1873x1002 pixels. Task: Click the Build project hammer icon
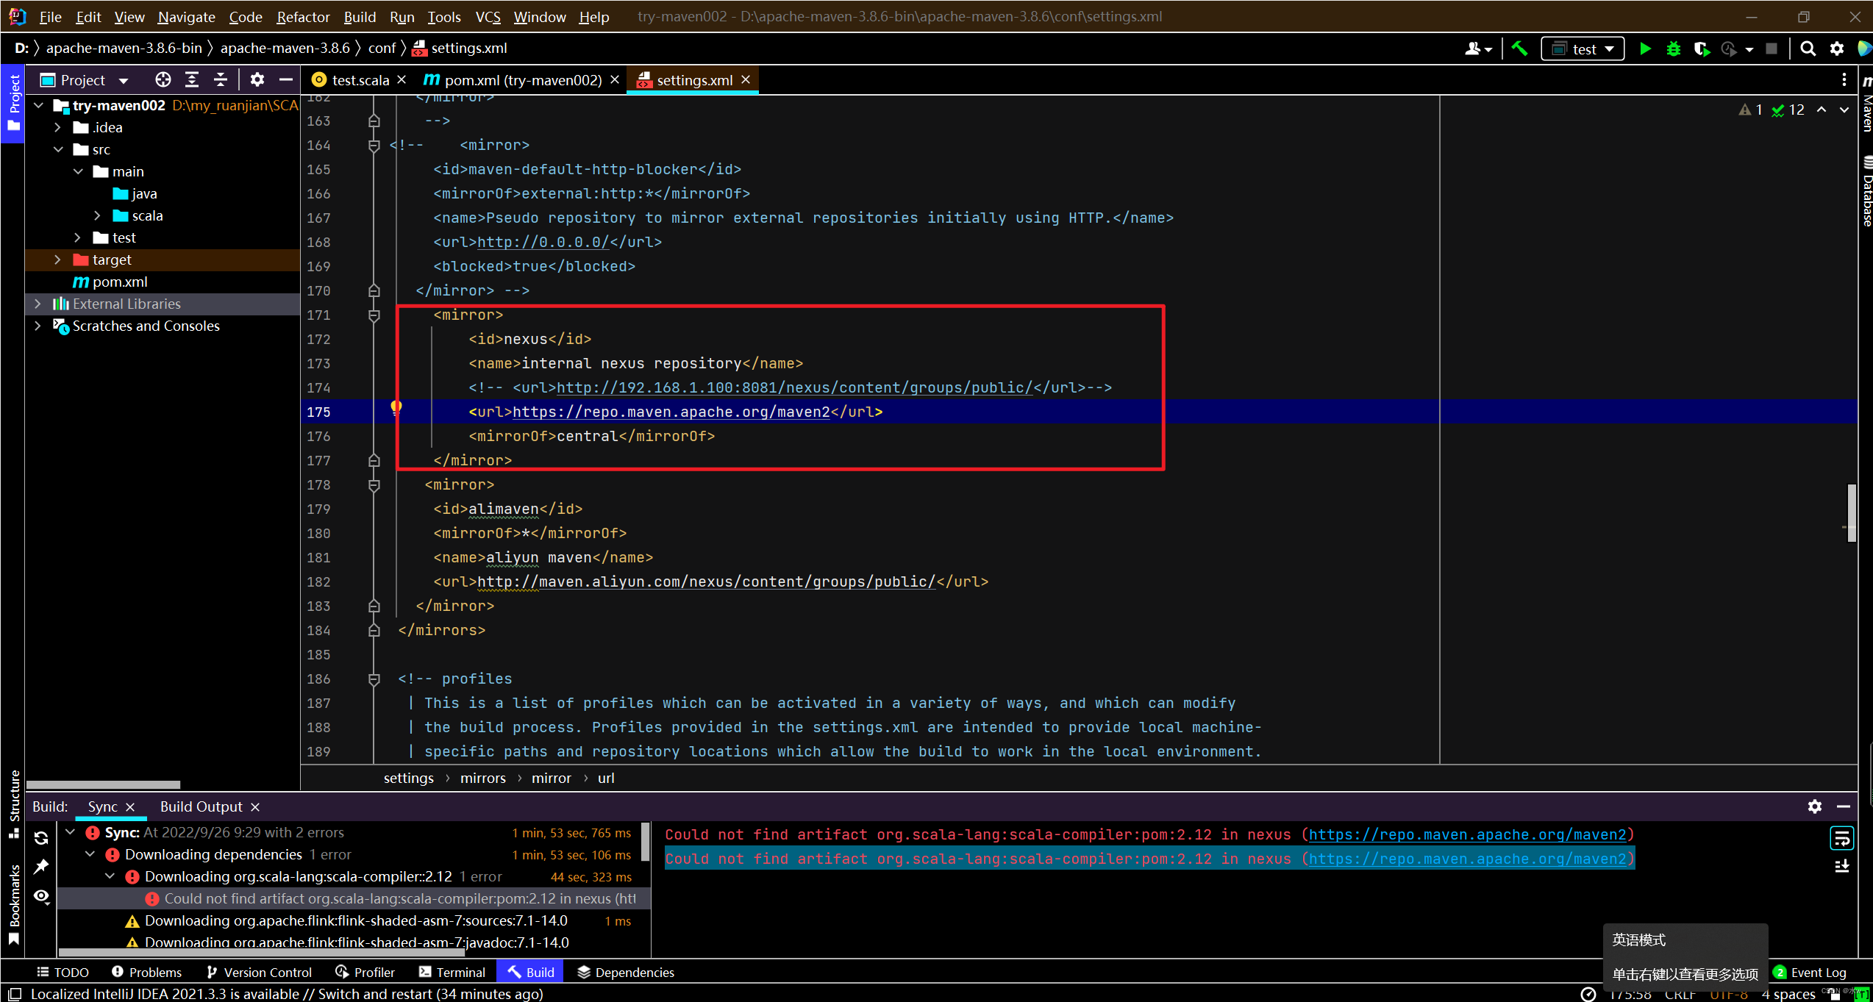pyautogui.click(x=1519, y=49)
